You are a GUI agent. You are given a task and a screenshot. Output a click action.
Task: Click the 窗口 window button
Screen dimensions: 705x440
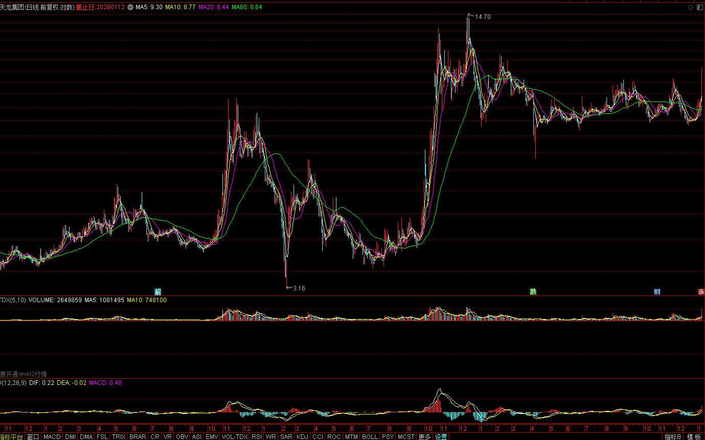point(33,436)
